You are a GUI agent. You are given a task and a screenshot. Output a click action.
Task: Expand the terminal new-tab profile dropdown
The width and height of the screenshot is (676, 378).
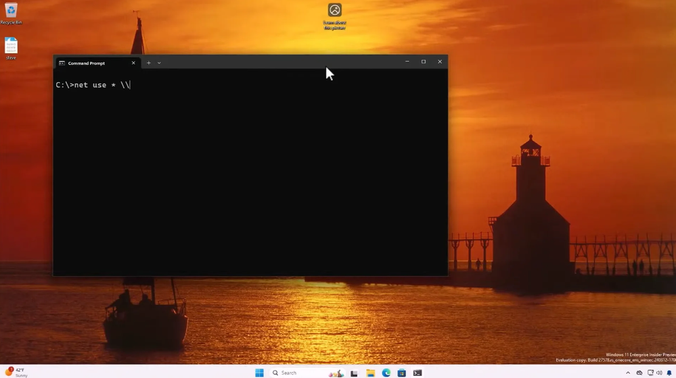[159, 63]
